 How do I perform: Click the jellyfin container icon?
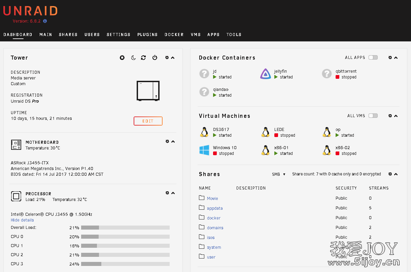click(266, 74)
